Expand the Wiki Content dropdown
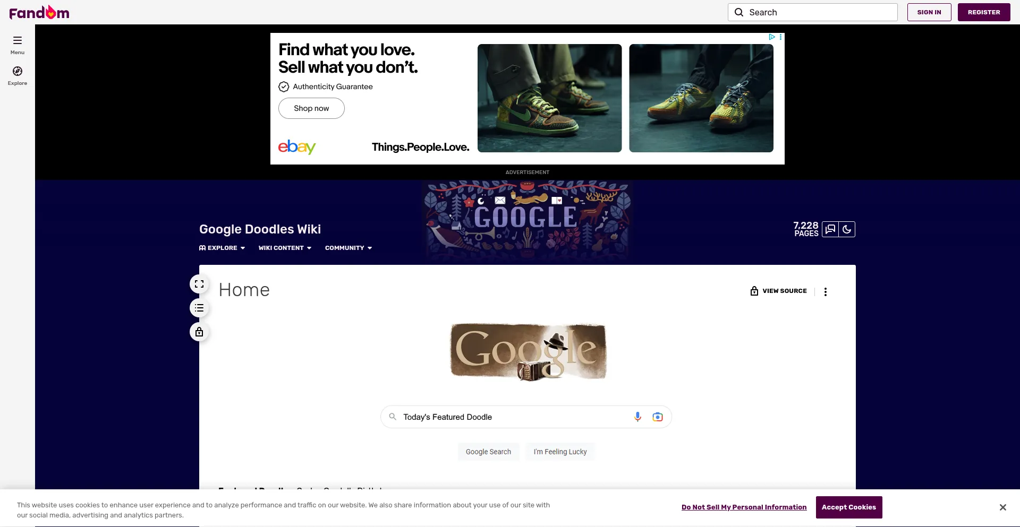This screenshot has height=527, width=1020. (x=285, y=248)
